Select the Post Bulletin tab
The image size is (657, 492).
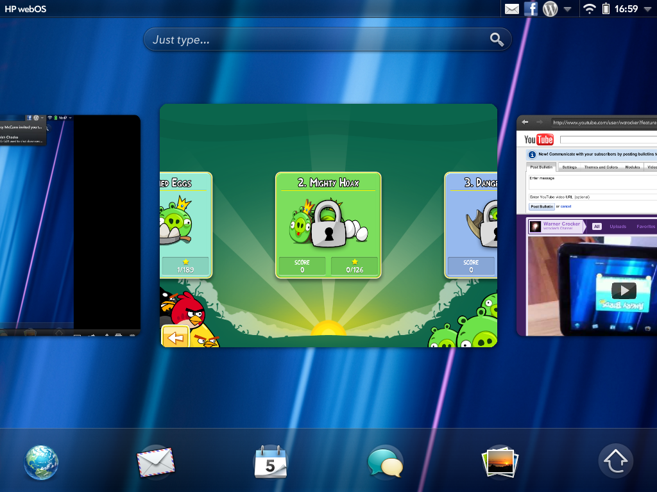pyautogui.click(x=542, y=167)
